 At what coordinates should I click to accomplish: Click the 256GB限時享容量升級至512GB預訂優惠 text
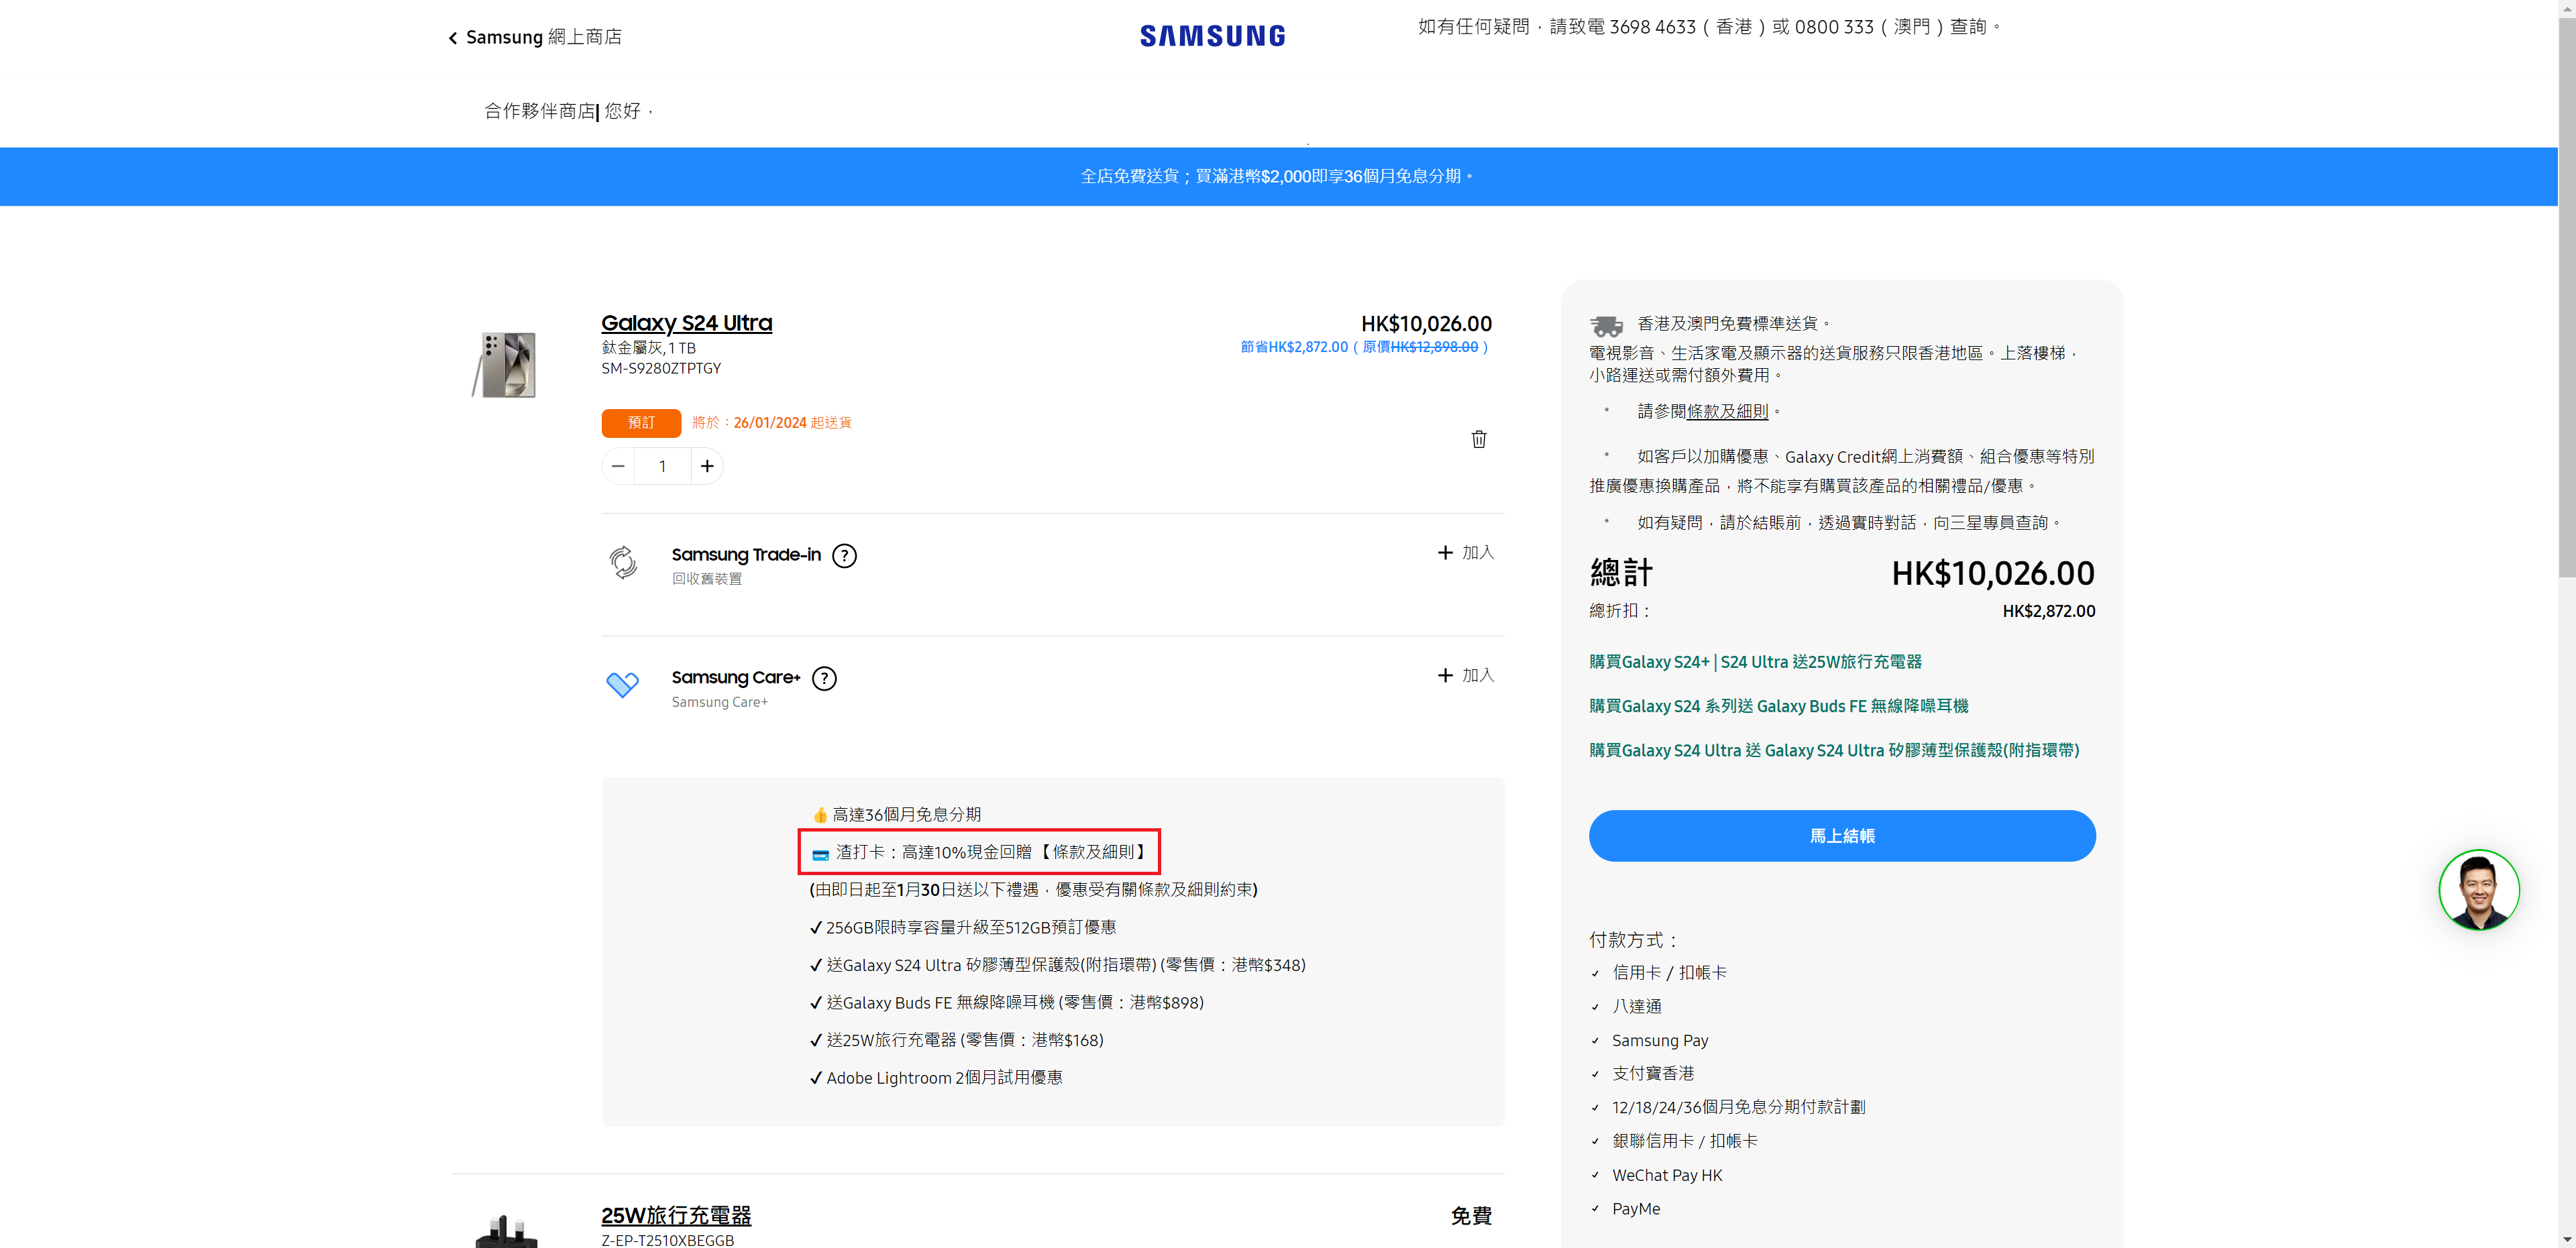[x=971, y=928]
